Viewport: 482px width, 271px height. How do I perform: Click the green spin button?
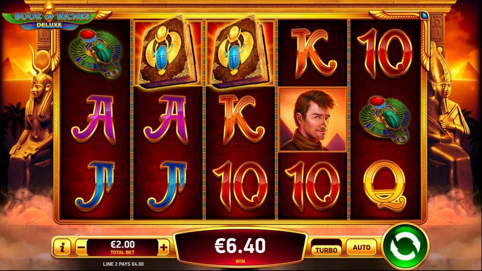click(x=405, y=246)
